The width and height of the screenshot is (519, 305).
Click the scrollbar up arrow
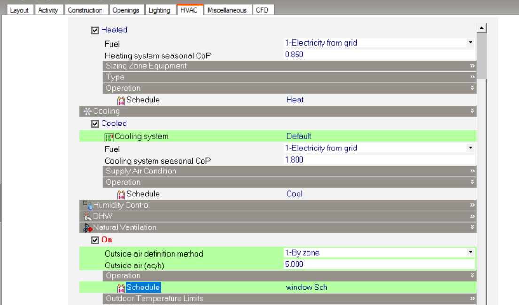pyautogui.click(x=481, y=28)
